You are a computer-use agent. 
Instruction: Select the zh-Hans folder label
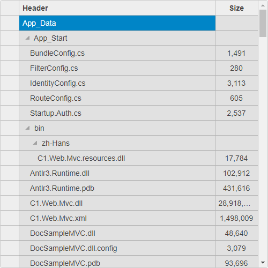coord(56,143)
